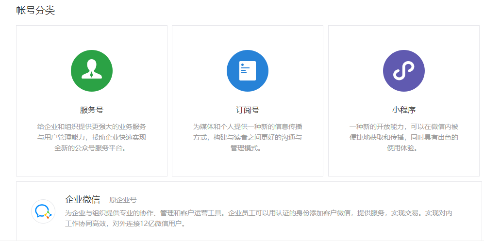Viewport: 484px width, 241px height.
Task: Click the description starting 为媒体和个人提供一种新的
Action: click(x=248, y=137)
